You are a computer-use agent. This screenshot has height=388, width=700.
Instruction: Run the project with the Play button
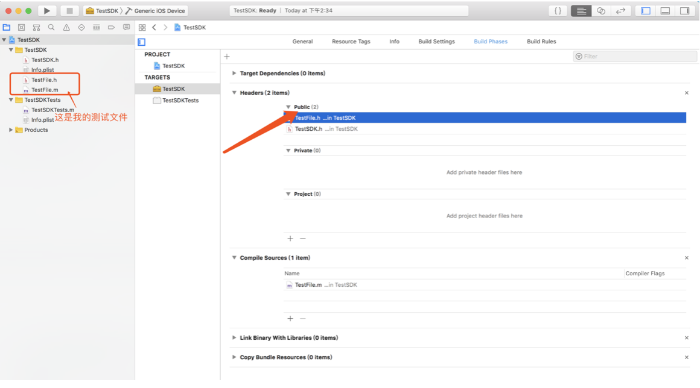click(47, 11)
